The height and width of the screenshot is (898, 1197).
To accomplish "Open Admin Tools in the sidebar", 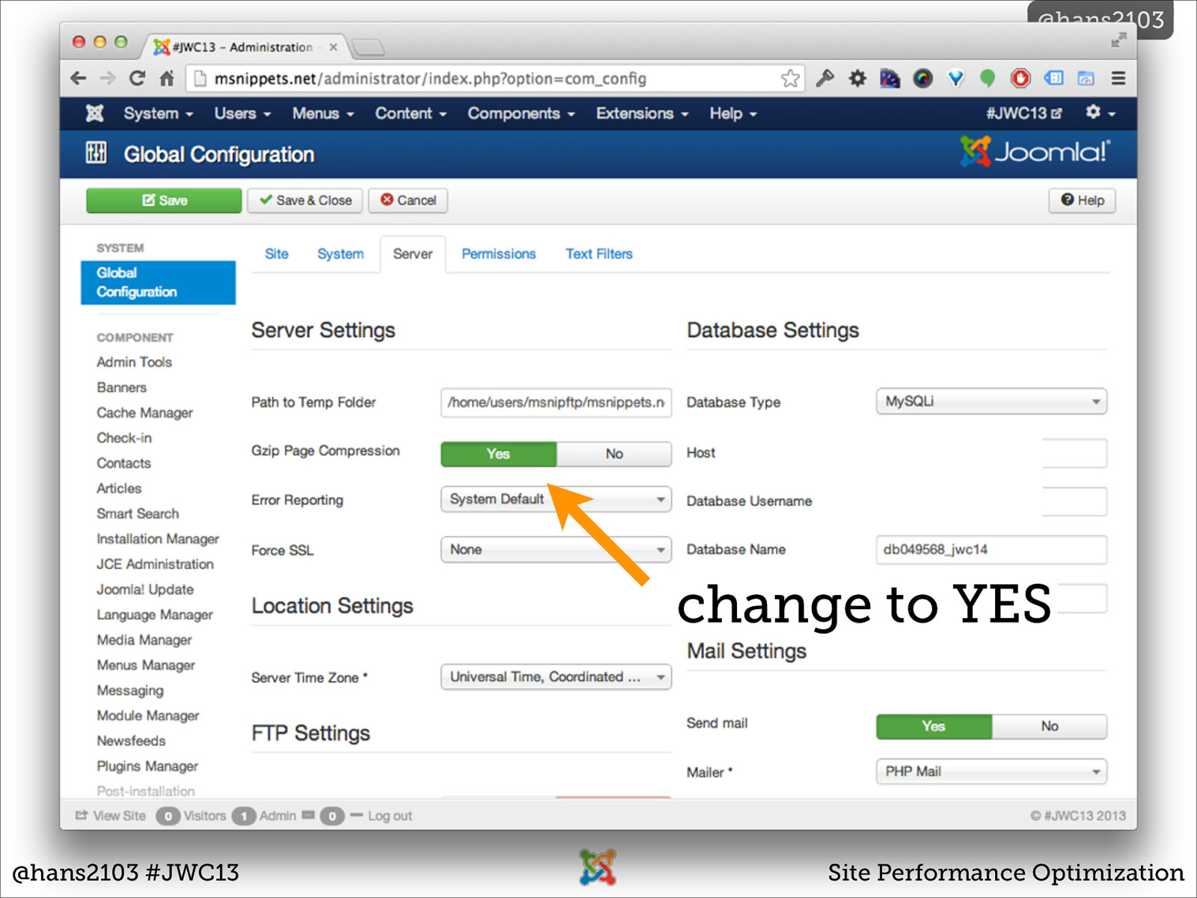I will (x=134, y=362).
